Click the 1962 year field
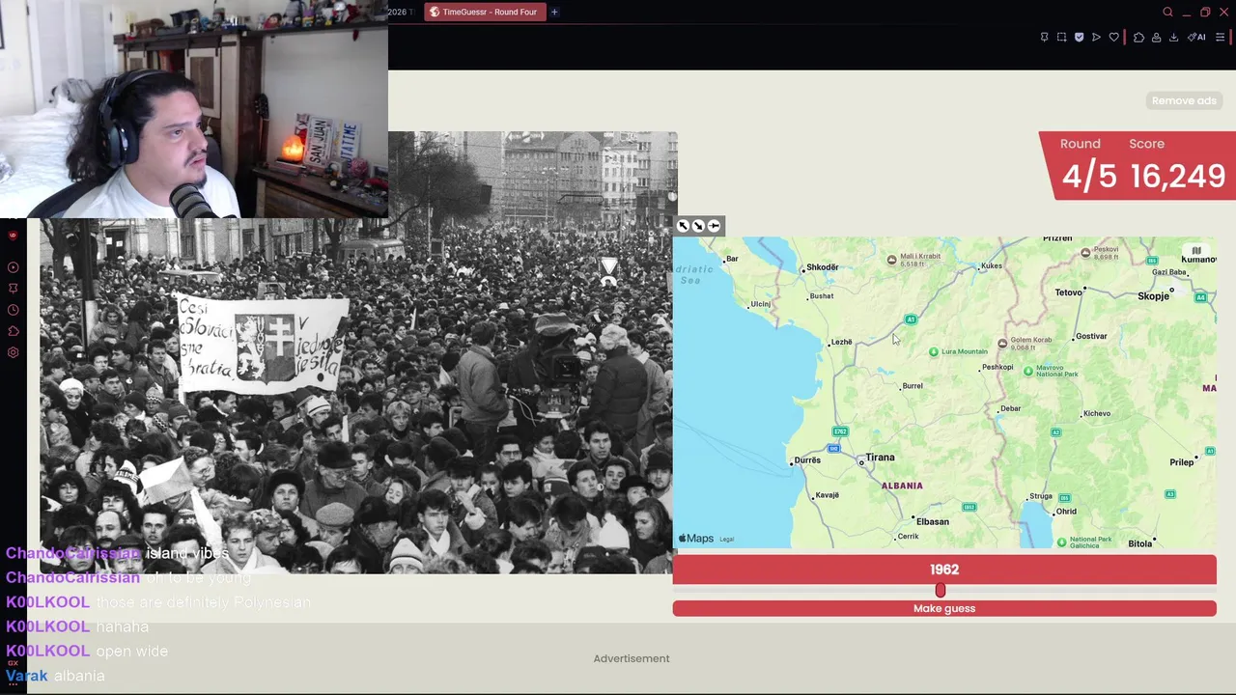 (x=944, y=570)
